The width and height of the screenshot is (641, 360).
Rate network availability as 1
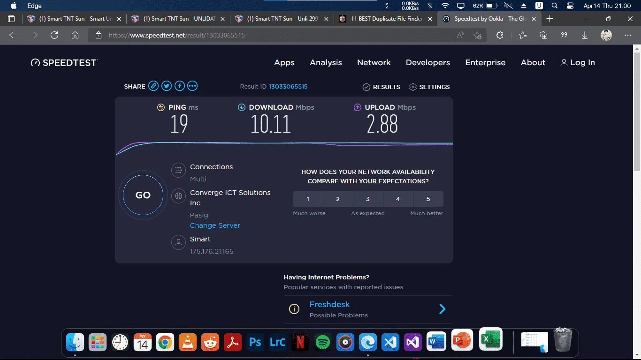click(x=308, y=199)
